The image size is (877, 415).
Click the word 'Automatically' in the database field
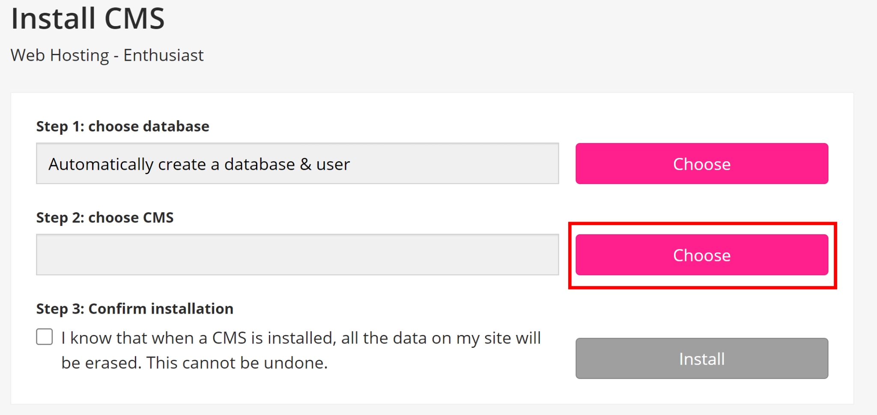[x=101, y=165]
